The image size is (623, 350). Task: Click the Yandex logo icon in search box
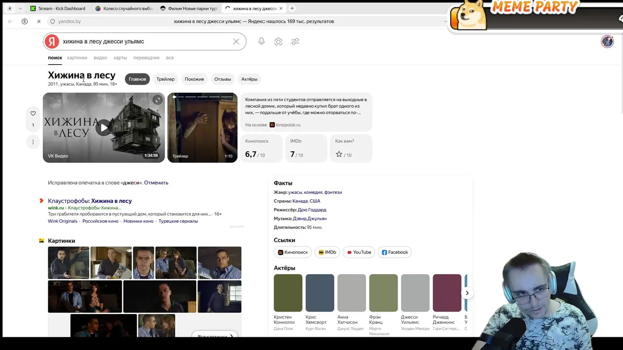[52, 42]
